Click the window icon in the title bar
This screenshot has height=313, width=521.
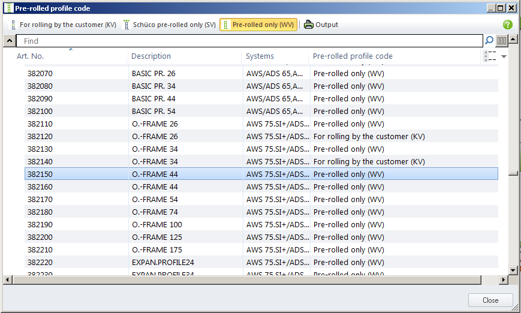8,8
